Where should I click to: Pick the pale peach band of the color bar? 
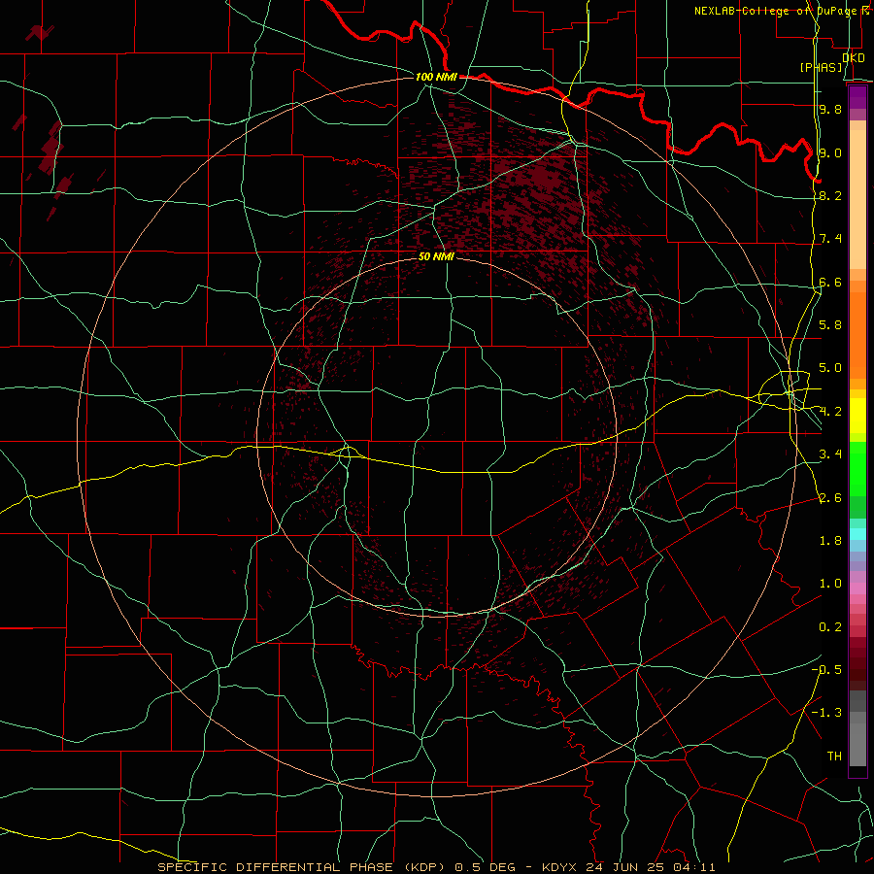(857, 201)
